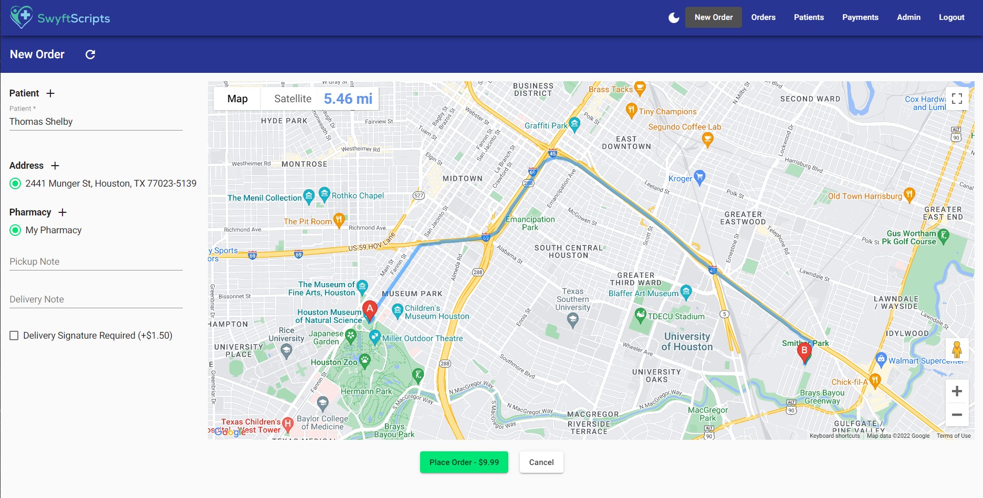Click The Pit Room restaurant pin

(339, 220)
